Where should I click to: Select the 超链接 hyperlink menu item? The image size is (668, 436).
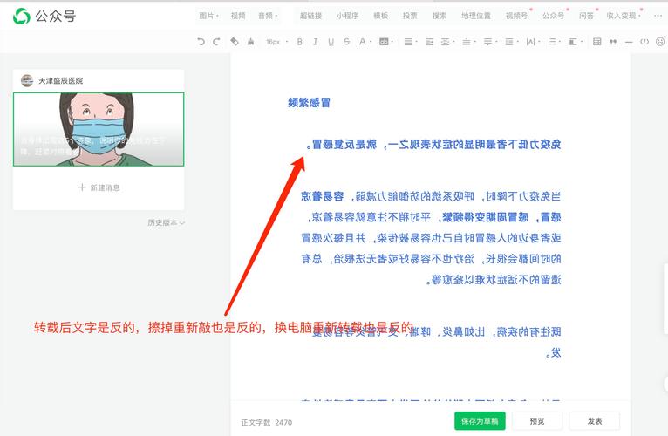(310, 16)
